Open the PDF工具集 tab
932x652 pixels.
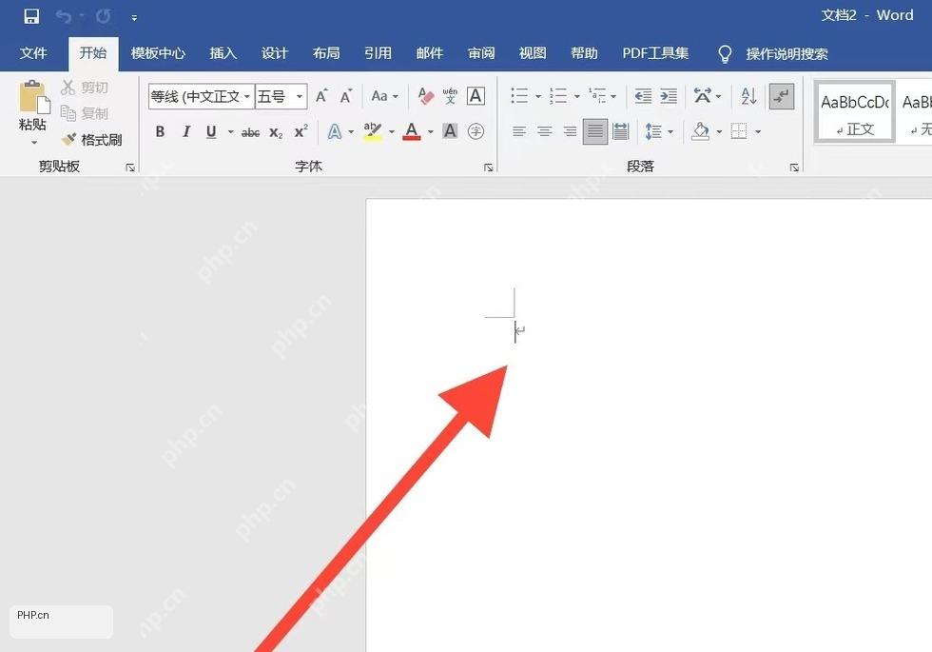[655, 53]
